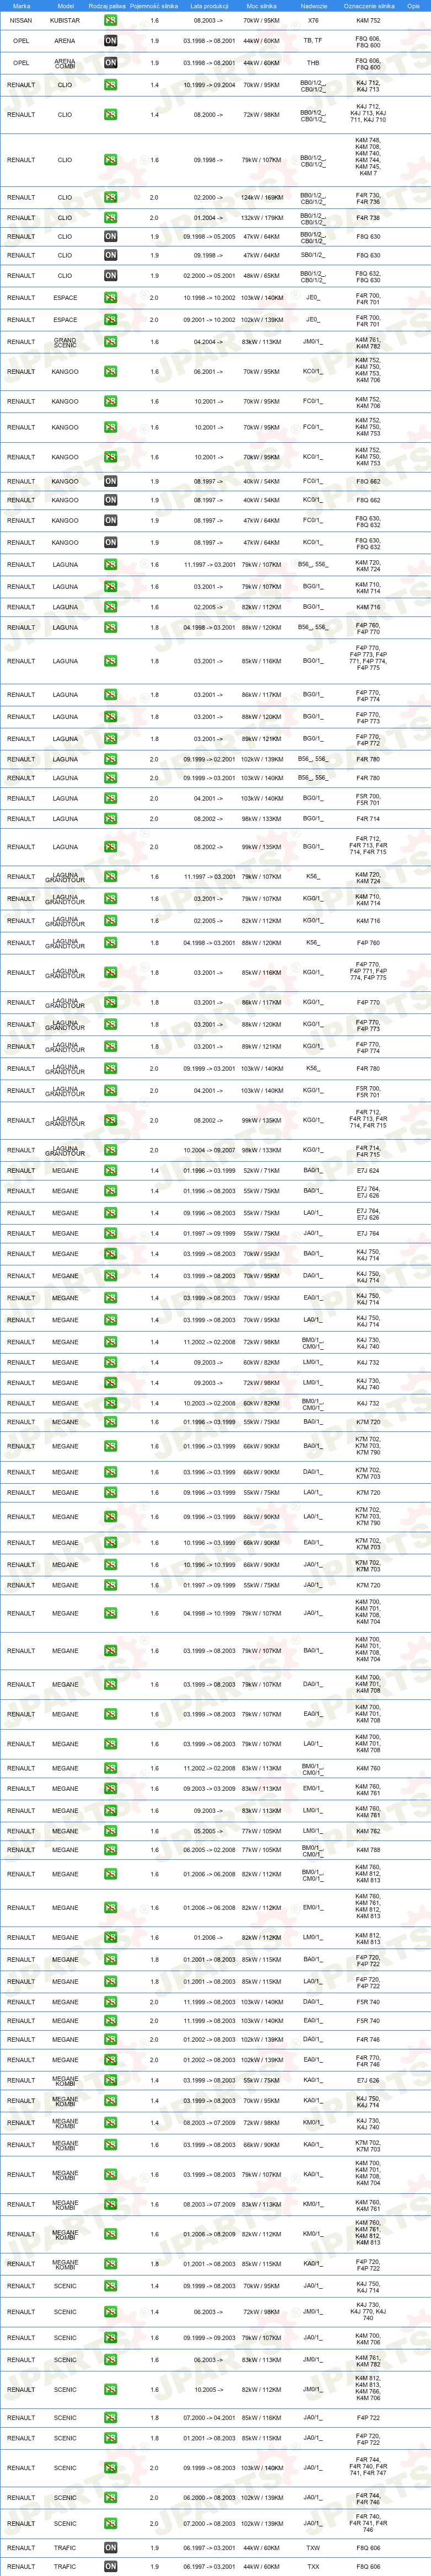Click the production years 10.2004 -> 09.2007
Viewport: 431px width, 2576px height.
(x=209, y=1150)
